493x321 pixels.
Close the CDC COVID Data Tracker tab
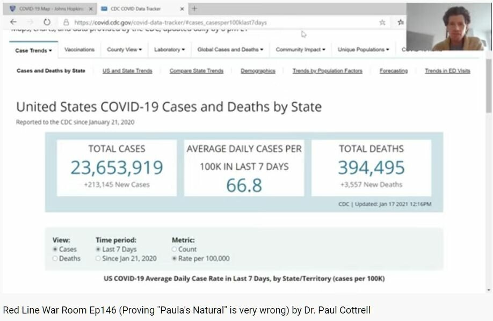click(x=183, y=9)
